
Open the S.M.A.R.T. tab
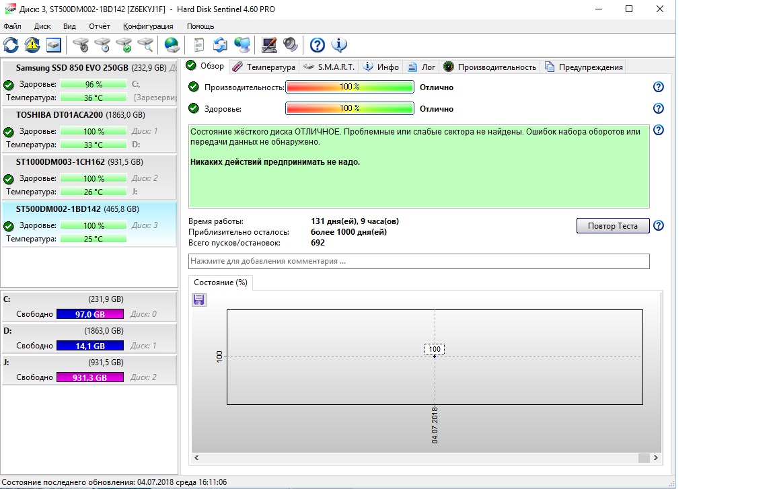point(329,67)
